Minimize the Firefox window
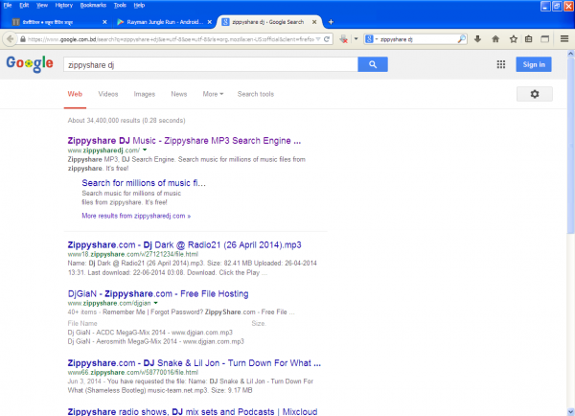Image resolution: width=575 pixels, height=416 pixels. coord(545,6)
